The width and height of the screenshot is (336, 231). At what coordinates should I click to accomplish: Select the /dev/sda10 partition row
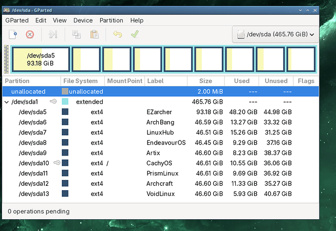(x=161, y=163)
